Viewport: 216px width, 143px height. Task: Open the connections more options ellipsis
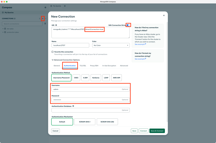click(46, 19)
